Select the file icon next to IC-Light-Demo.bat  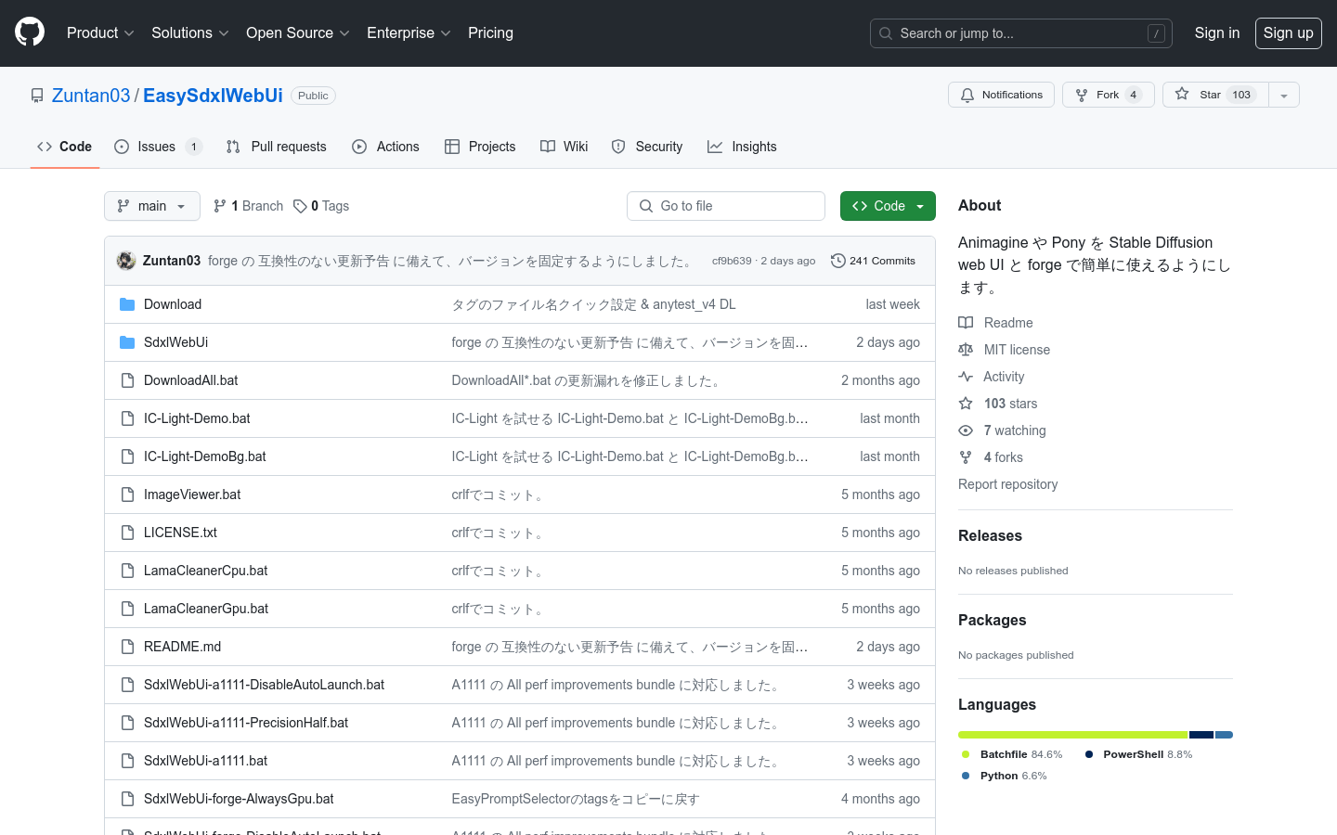(x=127, y=418)
